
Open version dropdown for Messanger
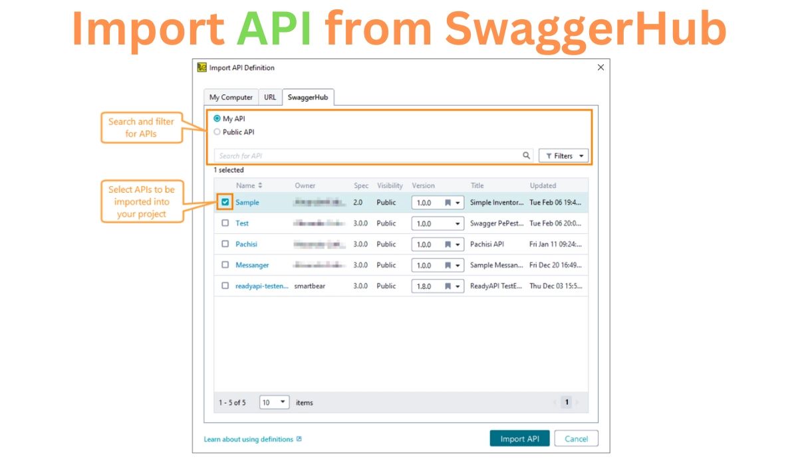[458, 265]
